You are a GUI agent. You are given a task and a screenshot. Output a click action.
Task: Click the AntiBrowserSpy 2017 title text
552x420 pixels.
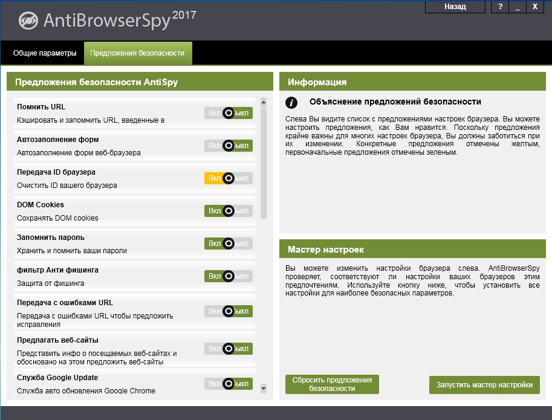(x=120, y=20)
